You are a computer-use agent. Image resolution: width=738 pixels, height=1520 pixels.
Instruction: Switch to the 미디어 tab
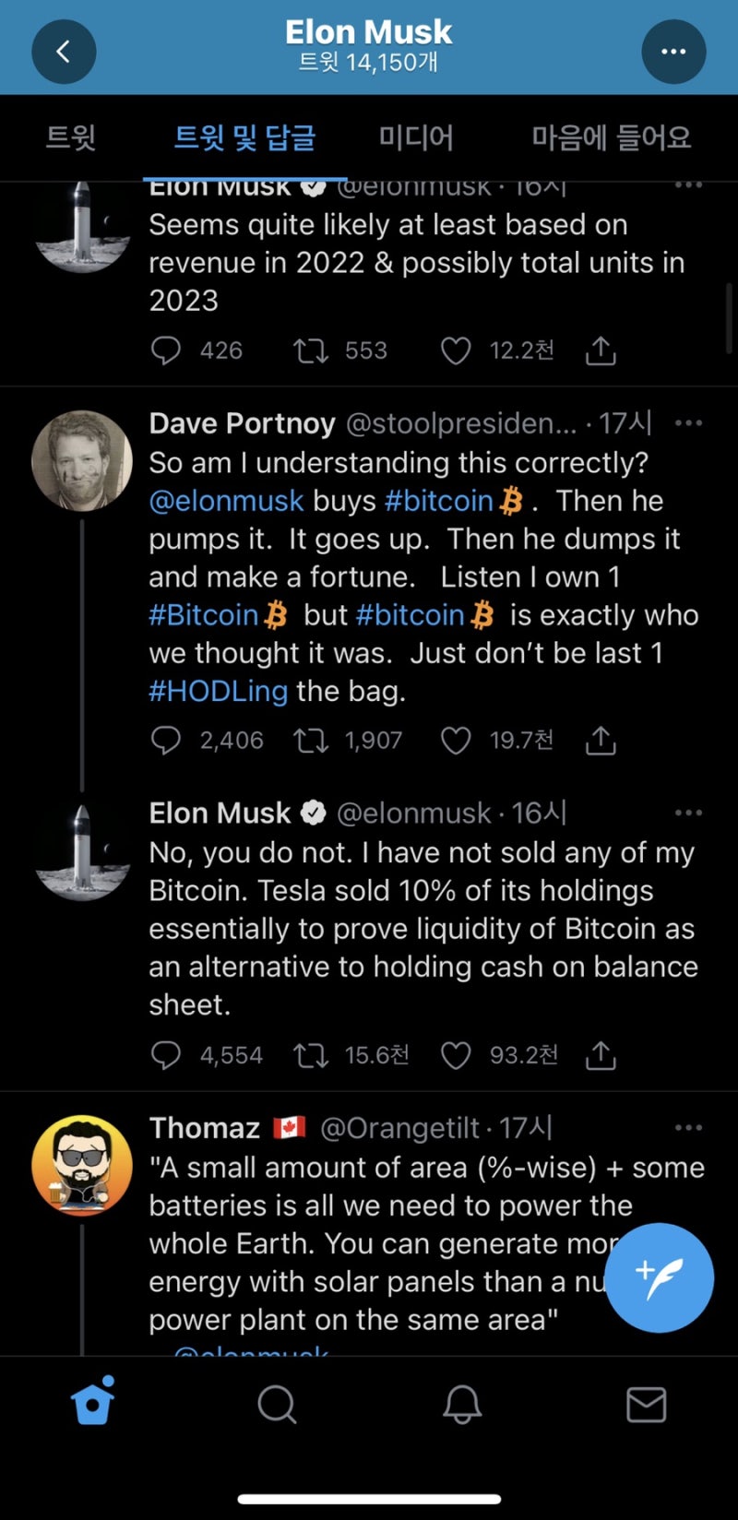pyautogui.click(x=416, y=138)
